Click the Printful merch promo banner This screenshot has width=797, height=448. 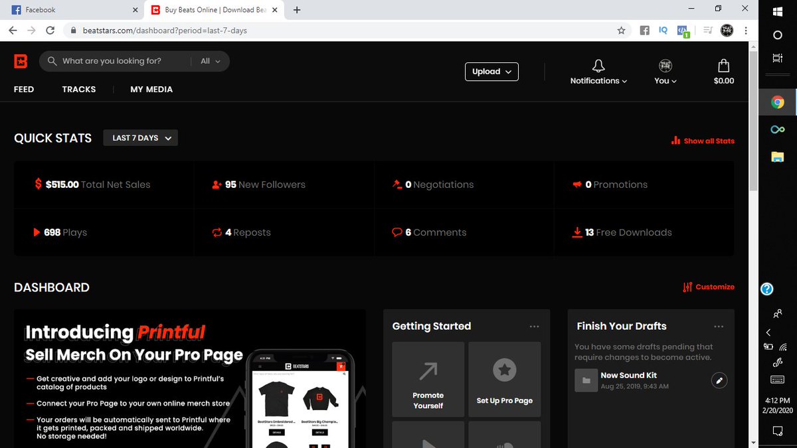click(x=190, y=379)
